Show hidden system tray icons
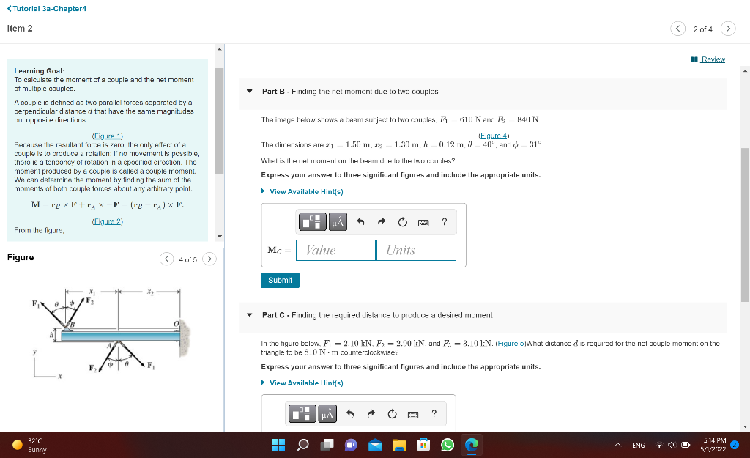Screen dimensions: 750x458 pos(617,445)
